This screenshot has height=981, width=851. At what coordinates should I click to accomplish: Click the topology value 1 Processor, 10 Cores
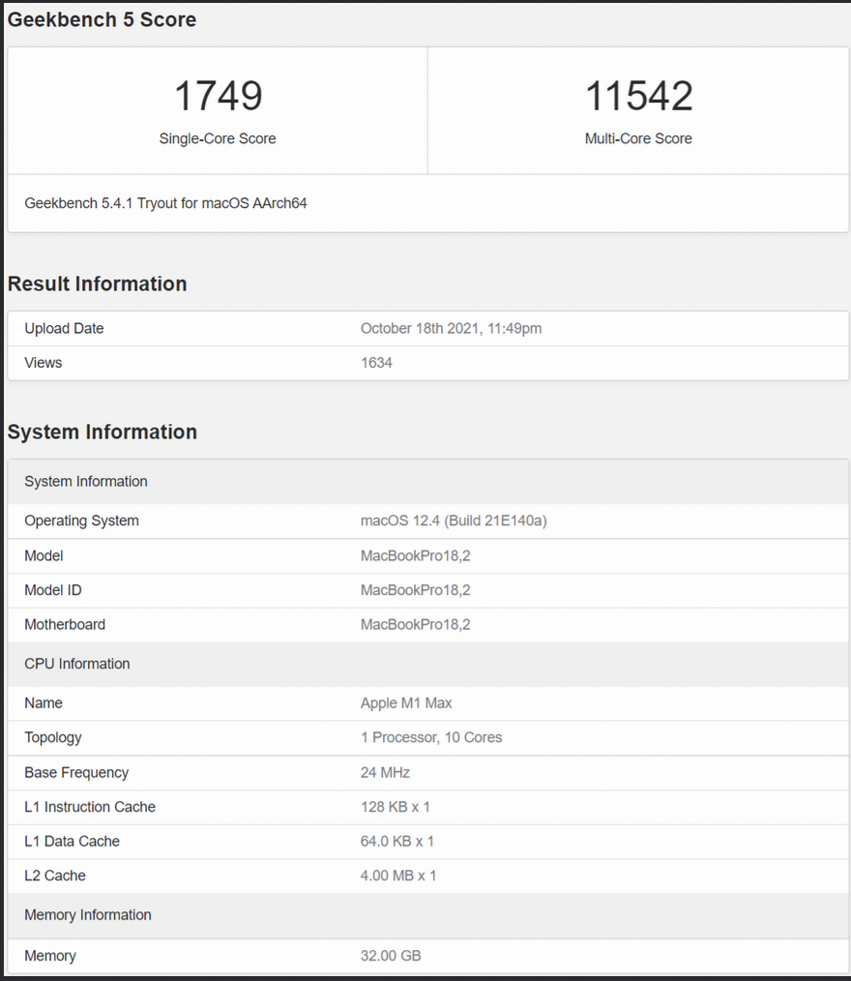431,737
